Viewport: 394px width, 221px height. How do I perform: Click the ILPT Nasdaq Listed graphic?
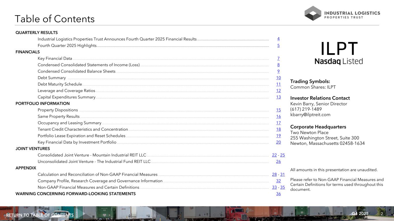[x=339, y=53]
